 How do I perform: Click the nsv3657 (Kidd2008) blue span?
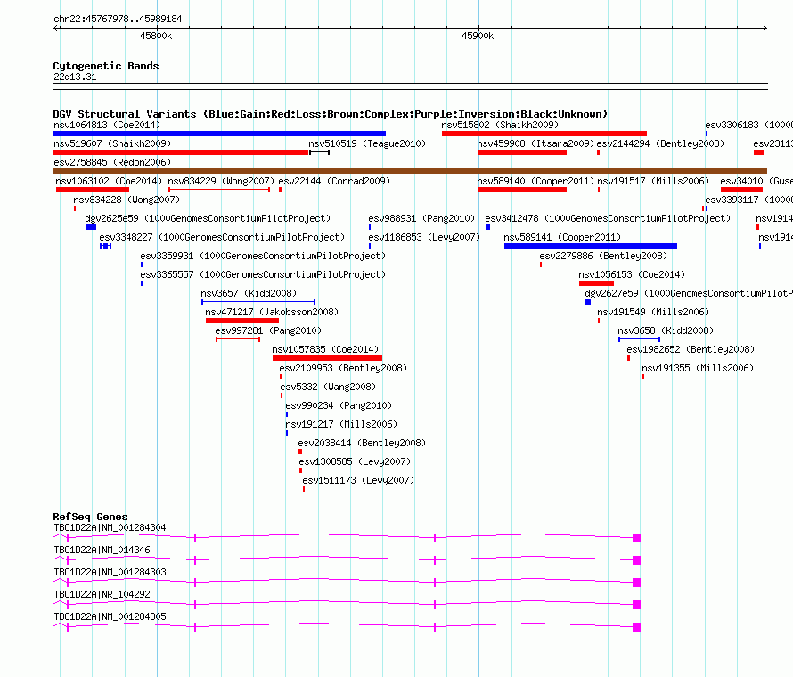(x=258, y=302)
